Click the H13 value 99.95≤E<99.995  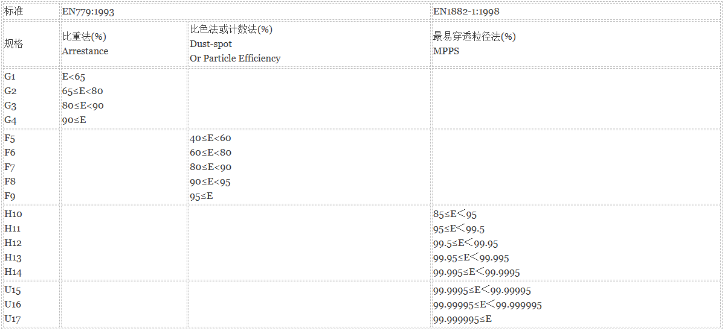point(471,257)
